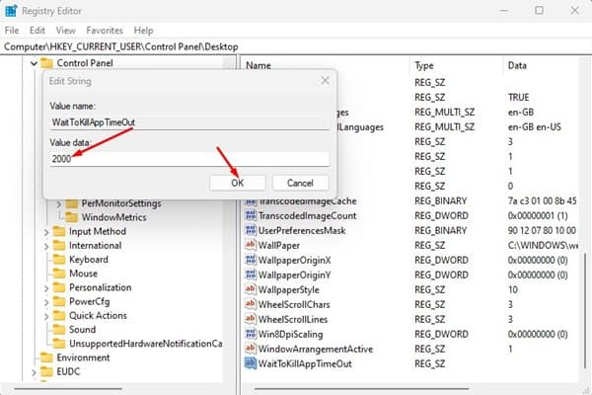The width and height of the screenshot is (592, 395).
Task: Click the EUDC folder icon
Action: click(46, 372)
